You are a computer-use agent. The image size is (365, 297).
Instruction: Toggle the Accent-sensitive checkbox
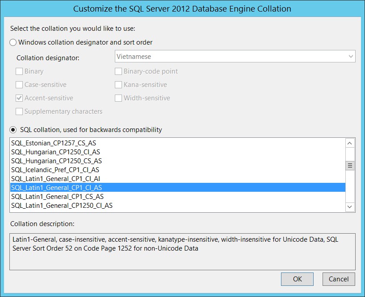(19, 98)
